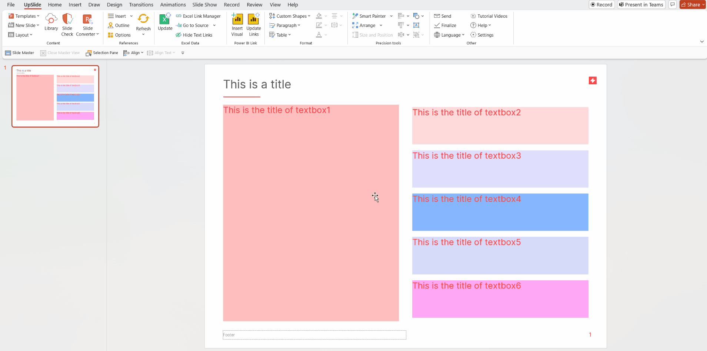Click the font color A icon
This screenshot has height=351, width=707.
(x=319, y=35)
